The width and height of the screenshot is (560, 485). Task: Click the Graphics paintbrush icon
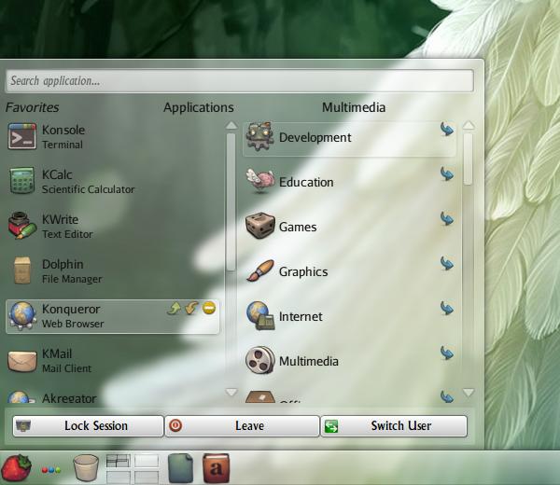[x=260, y=270]
